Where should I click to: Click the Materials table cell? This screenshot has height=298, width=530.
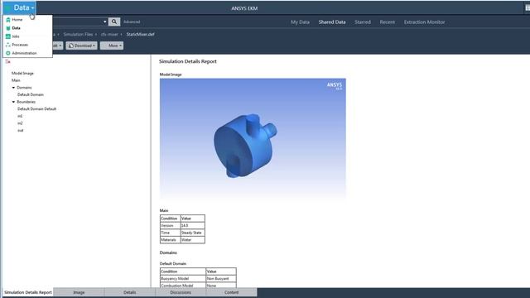[170, 240]
